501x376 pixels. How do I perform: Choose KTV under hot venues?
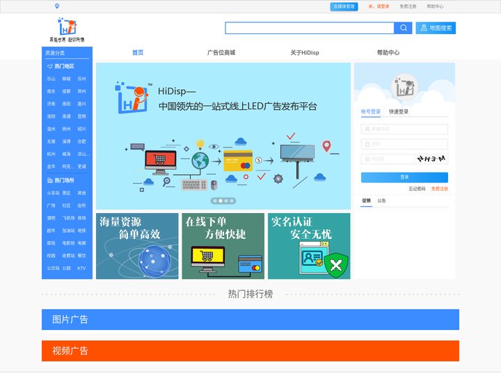tap(82, 268)
